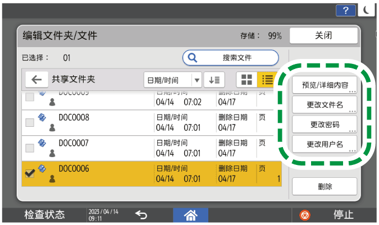Click the 搜索文件 search field
Viewport: 379px width, 225px height.
[x=230, y=58]
